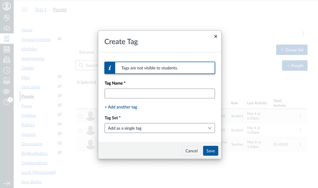Click the + Group Set button
The image size is (318, 188).
[292, 50]
